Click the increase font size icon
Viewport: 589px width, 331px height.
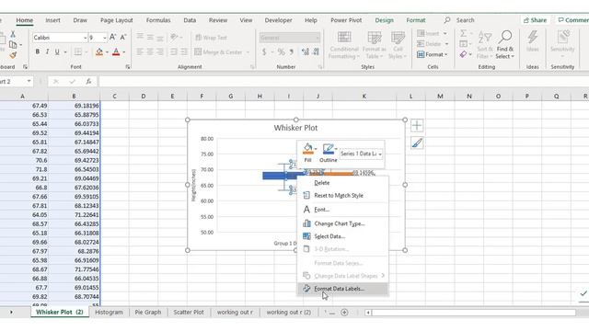pos(112,37)
